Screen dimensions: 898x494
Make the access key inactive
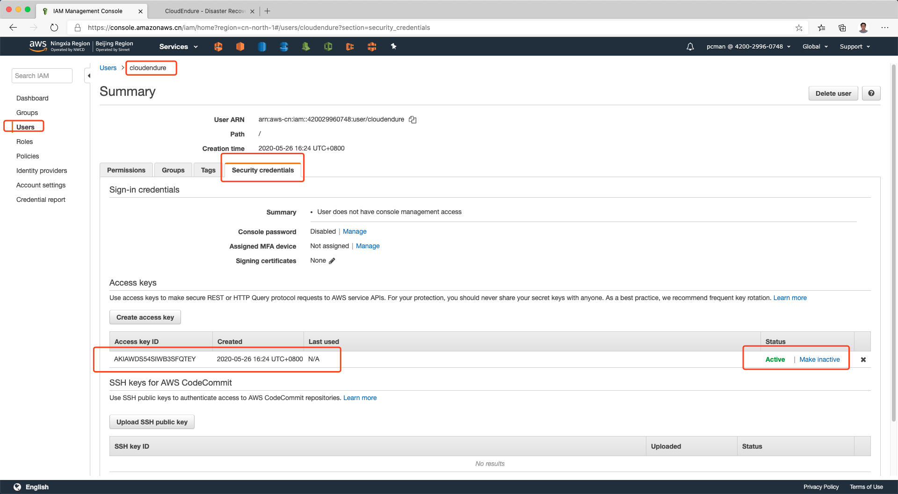click(819, 359)
